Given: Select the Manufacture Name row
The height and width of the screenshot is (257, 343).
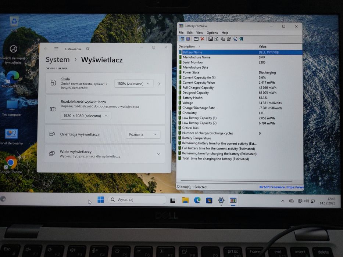Looking at the screenshot, I should point(240,57).
